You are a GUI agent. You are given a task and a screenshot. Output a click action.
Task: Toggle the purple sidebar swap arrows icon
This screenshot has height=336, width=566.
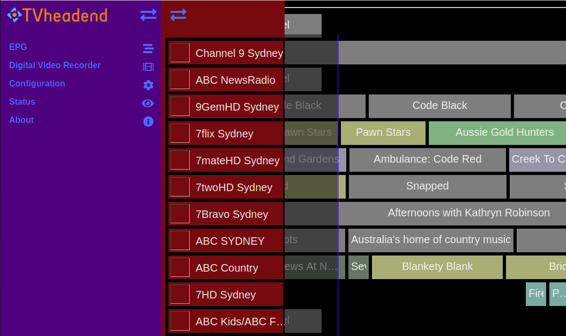tap(148, 15)
